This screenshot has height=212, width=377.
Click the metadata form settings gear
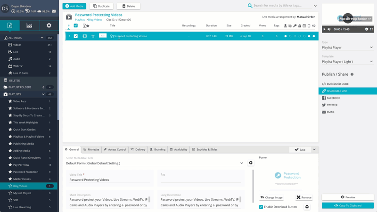click(251, 163)
